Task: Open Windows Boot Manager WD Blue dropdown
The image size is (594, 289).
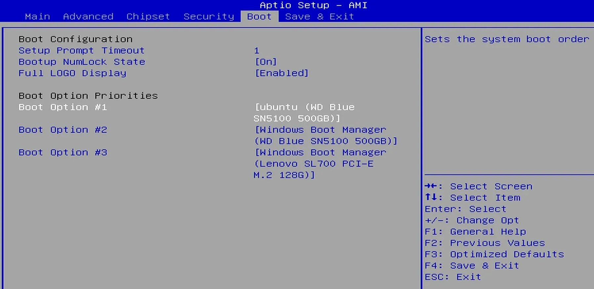Action: (325, 135)
